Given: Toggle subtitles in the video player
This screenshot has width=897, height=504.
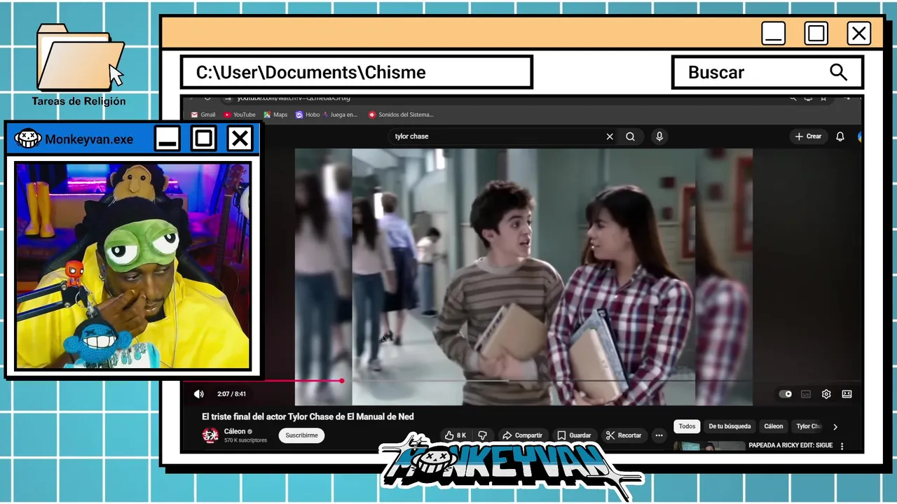Looking at the screenshot, I should point(806,394).
